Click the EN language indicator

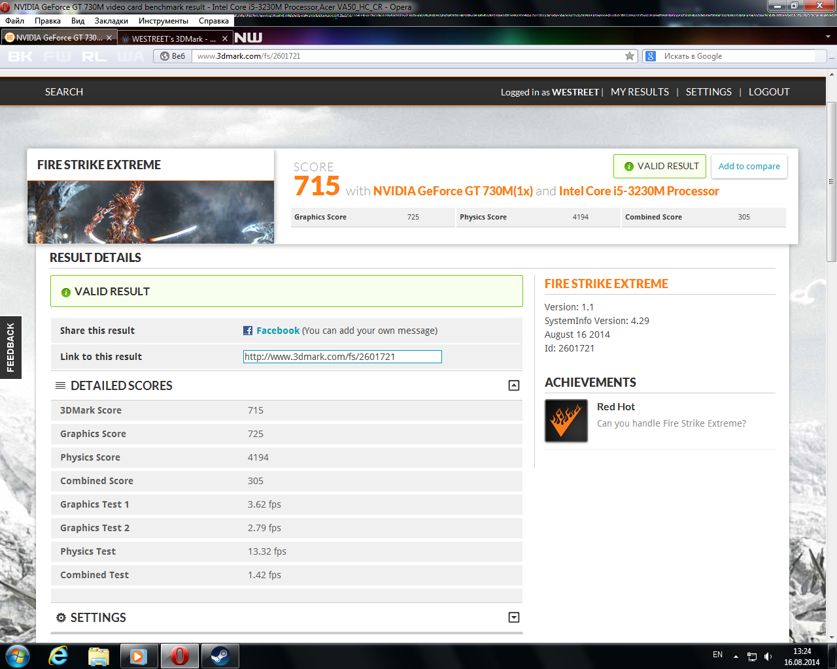(717, 655)
